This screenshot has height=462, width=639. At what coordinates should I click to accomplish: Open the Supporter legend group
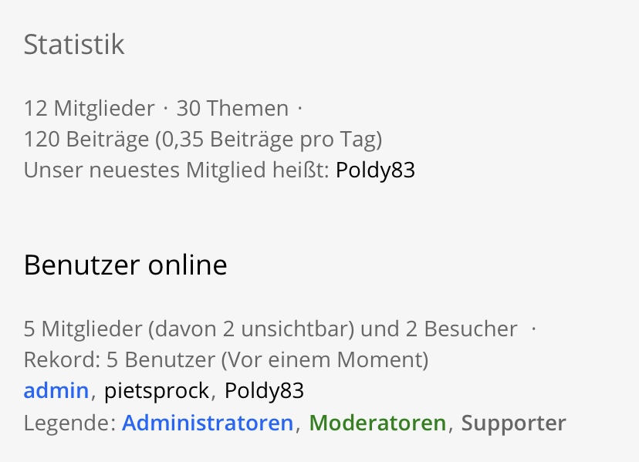[513, 423]
